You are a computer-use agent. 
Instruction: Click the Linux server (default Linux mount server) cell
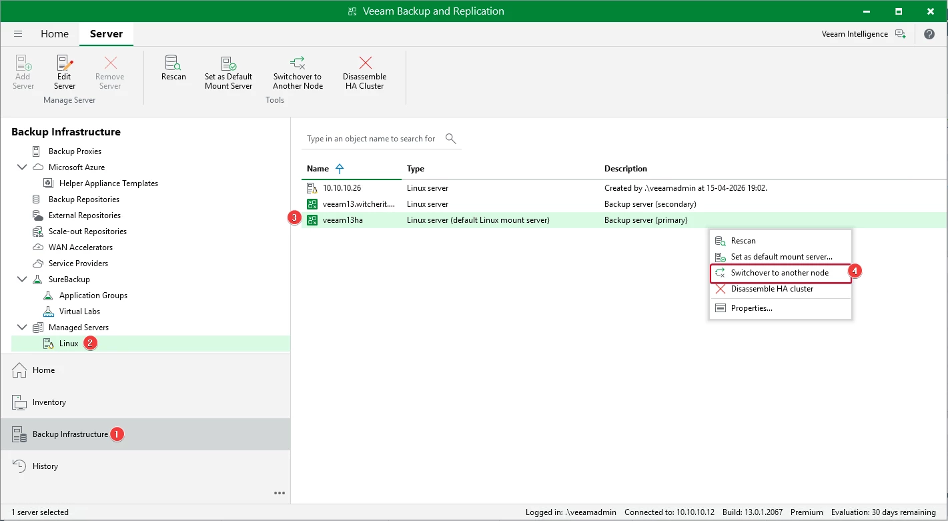pyautogui.click(x=478, y=220)
